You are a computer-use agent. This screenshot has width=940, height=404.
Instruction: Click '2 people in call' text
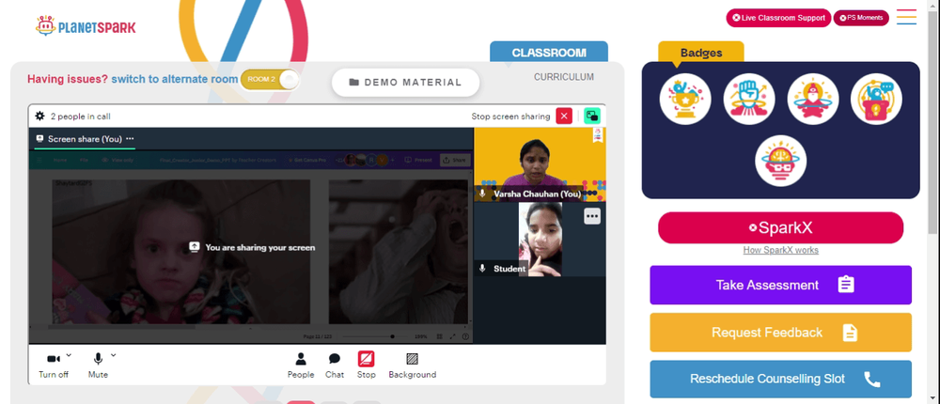[80, 117]
